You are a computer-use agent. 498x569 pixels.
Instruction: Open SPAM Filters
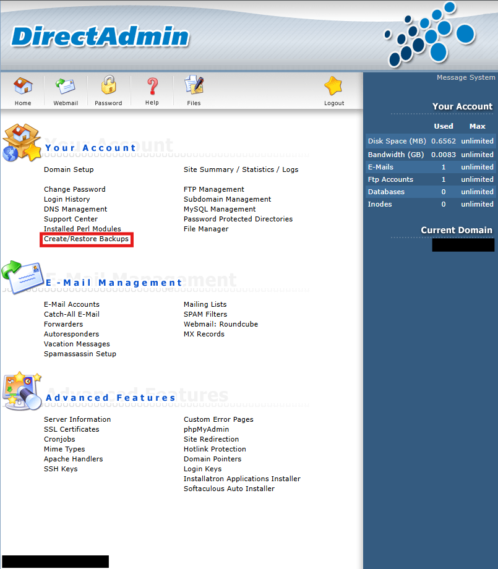(205, 314)
